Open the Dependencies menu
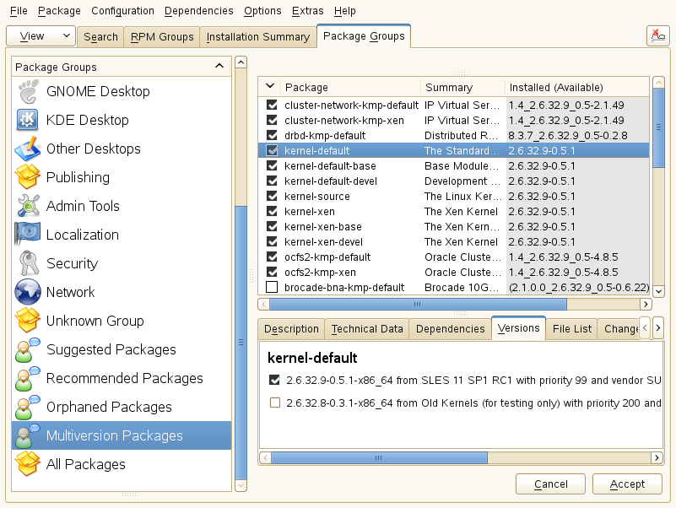Viewport: 676px width, 508px height. [198, 11]
